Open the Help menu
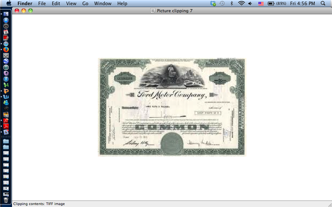 (x=122, y=4)
